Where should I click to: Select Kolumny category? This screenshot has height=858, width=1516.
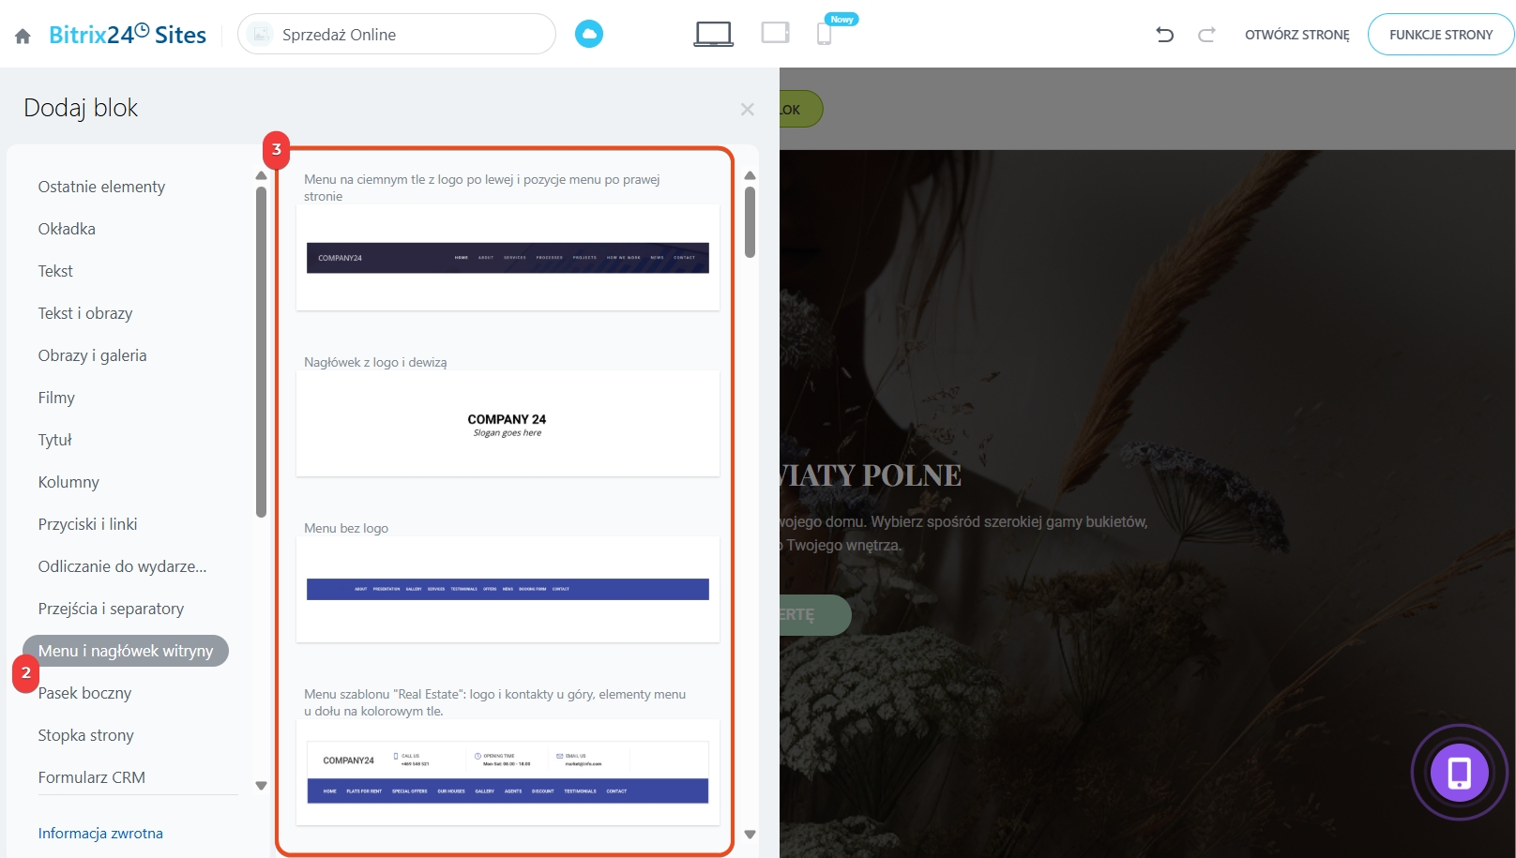(68, 482)
